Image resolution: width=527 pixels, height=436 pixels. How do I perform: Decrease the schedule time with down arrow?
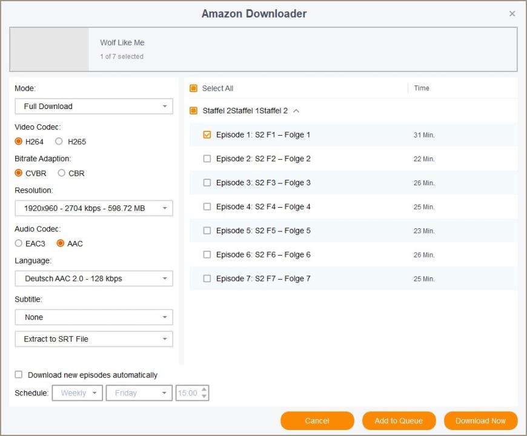point(204,397)
